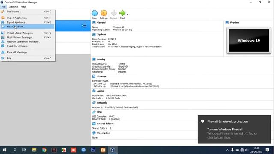Open the Settings gear toolbar icon
Image resolution: width=274 pixels, height=154 pixels.
(x=104, y=13)
